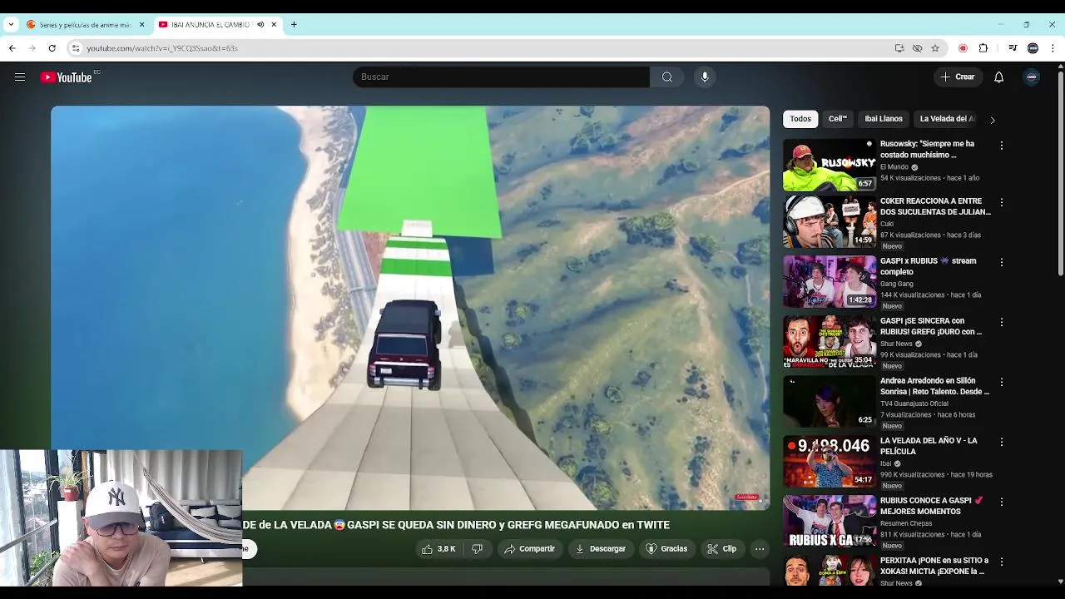
Task: Open site information icon in address bar
Action: 76,48
